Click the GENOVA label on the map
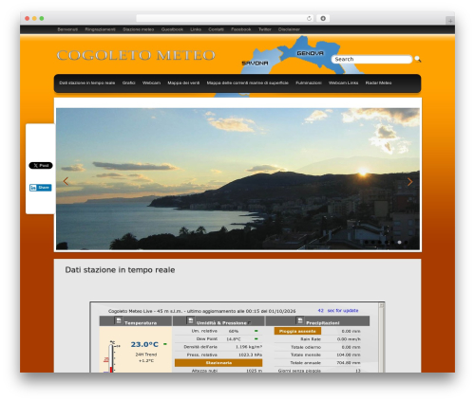 (x=310, y=53)
